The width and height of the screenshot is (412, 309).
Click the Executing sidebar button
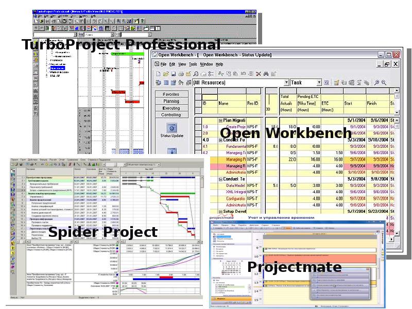(x=171, y=108)
